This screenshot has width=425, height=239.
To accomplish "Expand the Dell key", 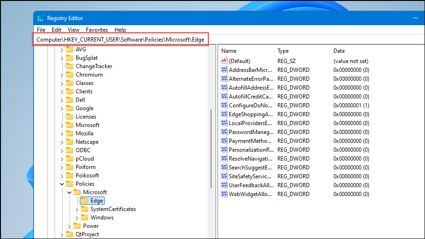I will pyautogui.click(x=62, y=100).
